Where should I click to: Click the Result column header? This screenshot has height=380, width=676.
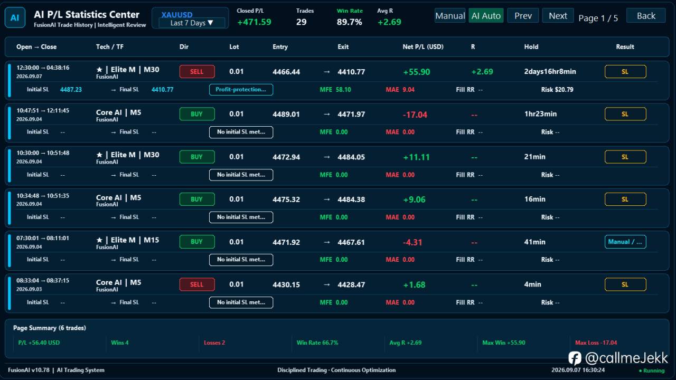coord(625,46)
